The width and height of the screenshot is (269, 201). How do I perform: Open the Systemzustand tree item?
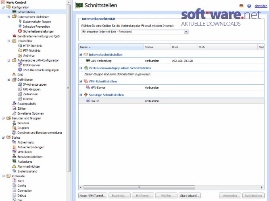coord(27,171)
